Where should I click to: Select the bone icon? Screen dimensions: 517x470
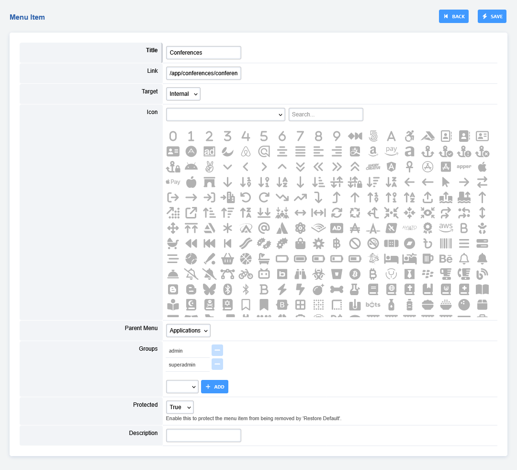[x=337, y=289]
